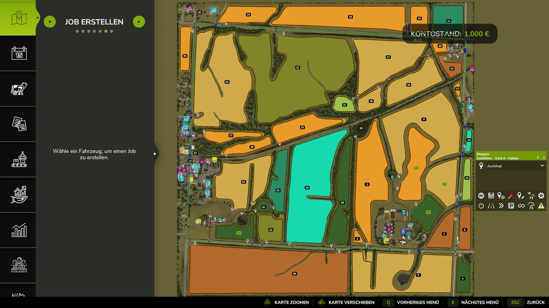Click the AutoDrive save floppy disk icon

click(x=491, y=195)
